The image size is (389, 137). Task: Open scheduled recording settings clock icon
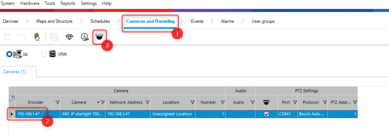click(84, 37)
